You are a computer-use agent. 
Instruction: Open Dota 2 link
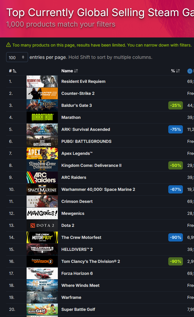click(68, 225)
